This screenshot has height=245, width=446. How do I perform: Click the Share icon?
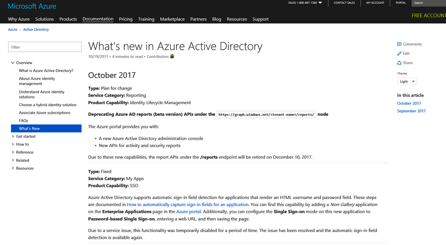click(x=399, y=63)
